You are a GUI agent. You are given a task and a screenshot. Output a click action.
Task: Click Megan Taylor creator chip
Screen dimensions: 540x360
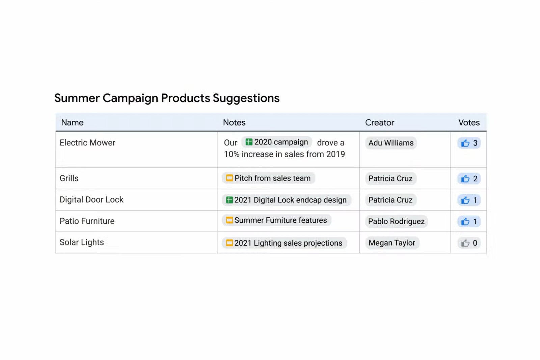click(x=392, y=243)
